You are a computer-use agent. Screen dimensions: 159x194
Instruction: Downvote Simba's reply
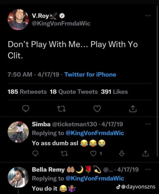122,154
